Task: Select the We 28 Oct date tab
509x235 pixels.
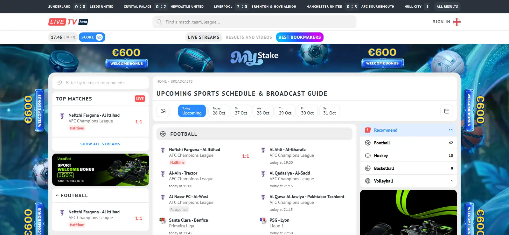Action: pyautogui.click(x=263, y=111)
